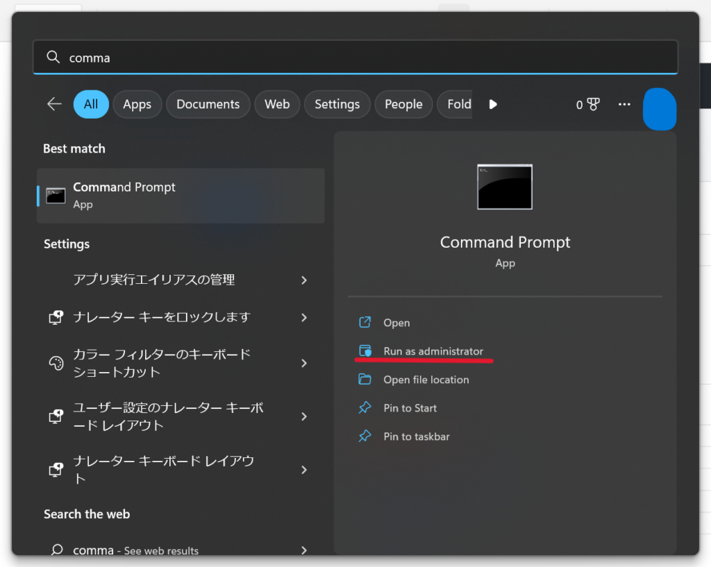Switch to the People filter tab
711x567 pixels.
click(403, 104)
